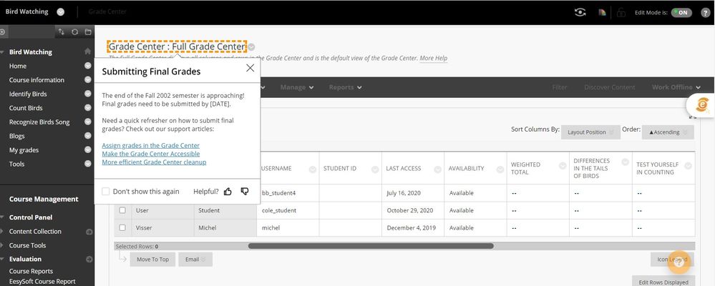Open More efficient Grade Center cleanup link
This screenshot has width=715, height=286.
click(x=154, y=162)
